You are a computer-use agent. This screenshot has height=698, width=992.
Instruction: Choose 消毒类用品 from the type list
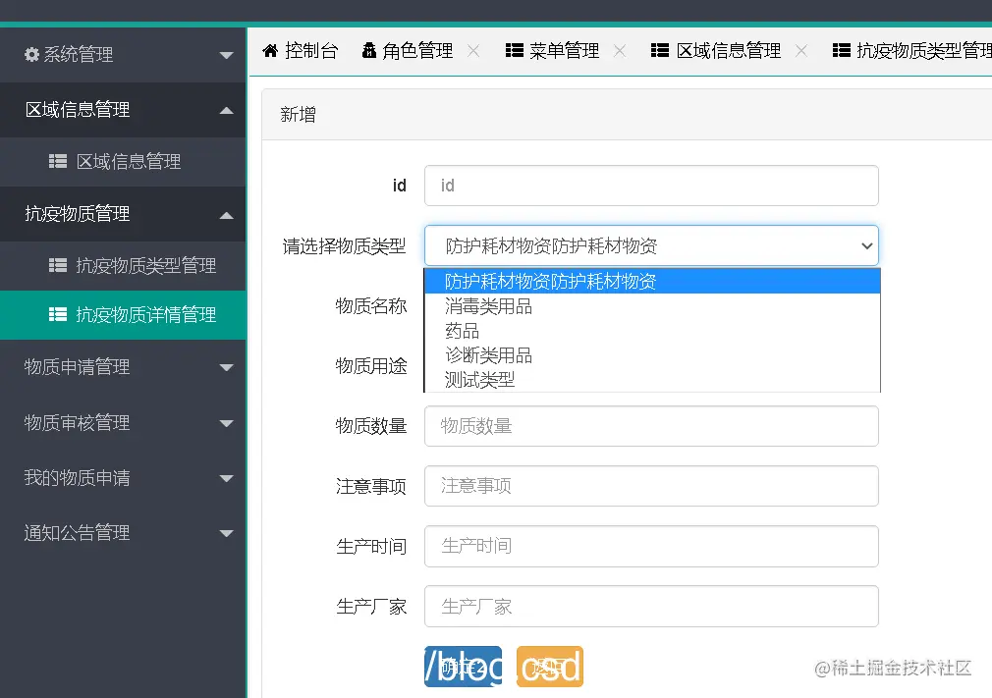coord(652,306)
